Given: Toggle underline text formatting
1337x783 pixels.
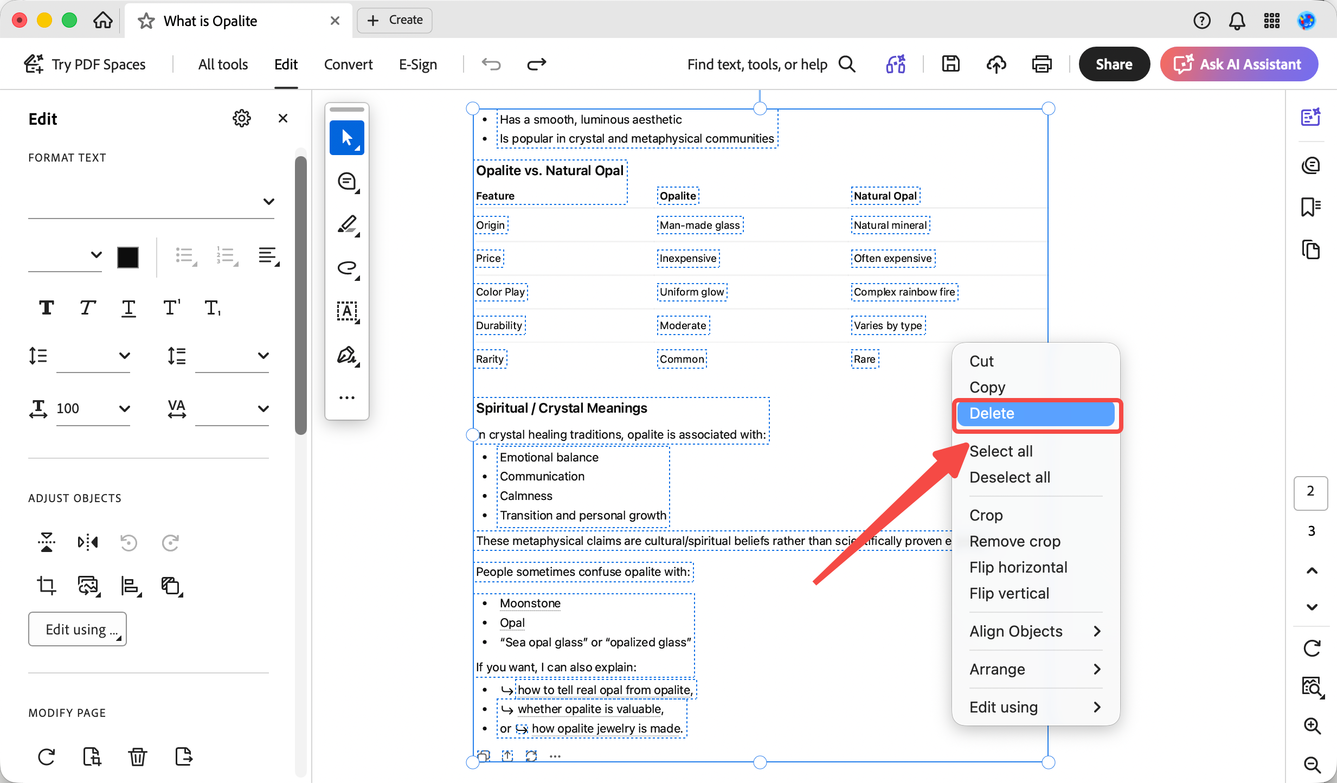Looking at the screenshot, I should 128,308.
